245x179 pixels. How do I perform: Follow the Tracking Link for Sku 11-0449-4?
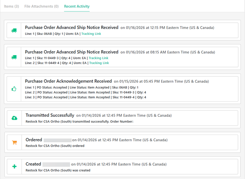(98, 63)
